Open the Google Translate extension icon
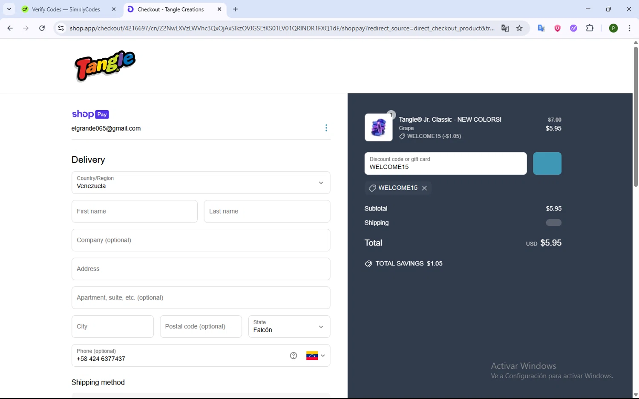639x399 pixels. point(541,28)
